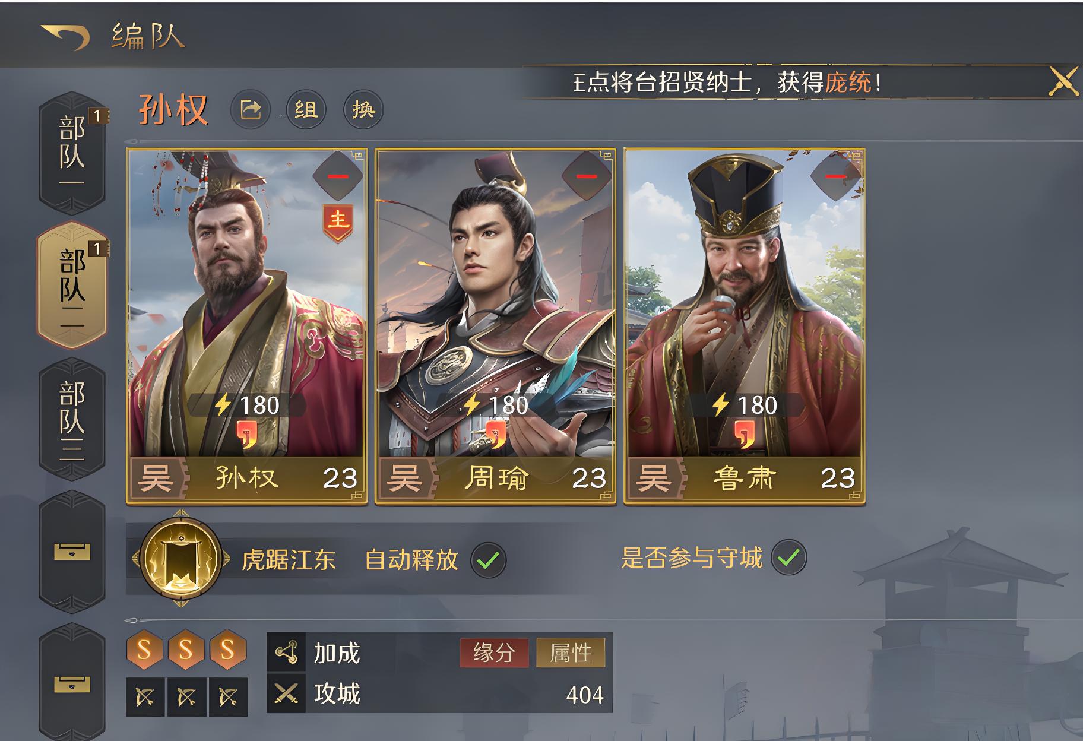Click the 换 swap button
1083x741 pixels.
point(363,109)
